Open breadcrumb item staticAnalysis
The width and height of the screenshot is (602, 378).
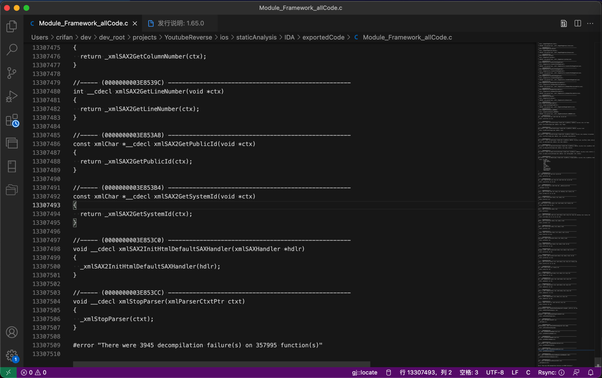[256, 37]
